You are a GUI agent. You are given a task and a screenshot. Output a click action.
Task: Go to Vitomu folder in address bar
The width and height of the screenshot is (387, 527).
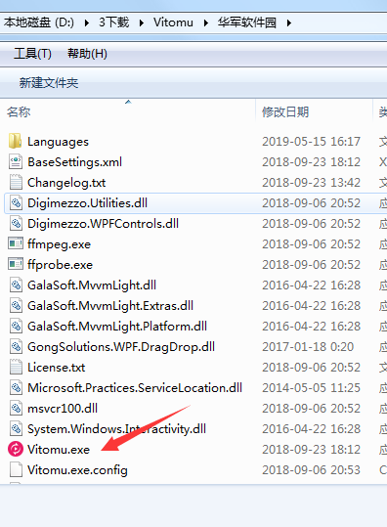pos(173,22)
